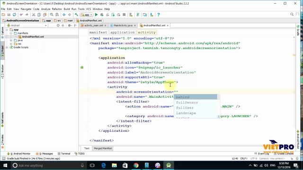
Task: Select 'fullSensor' in the autocomplete popup
Action: point(196,102)
